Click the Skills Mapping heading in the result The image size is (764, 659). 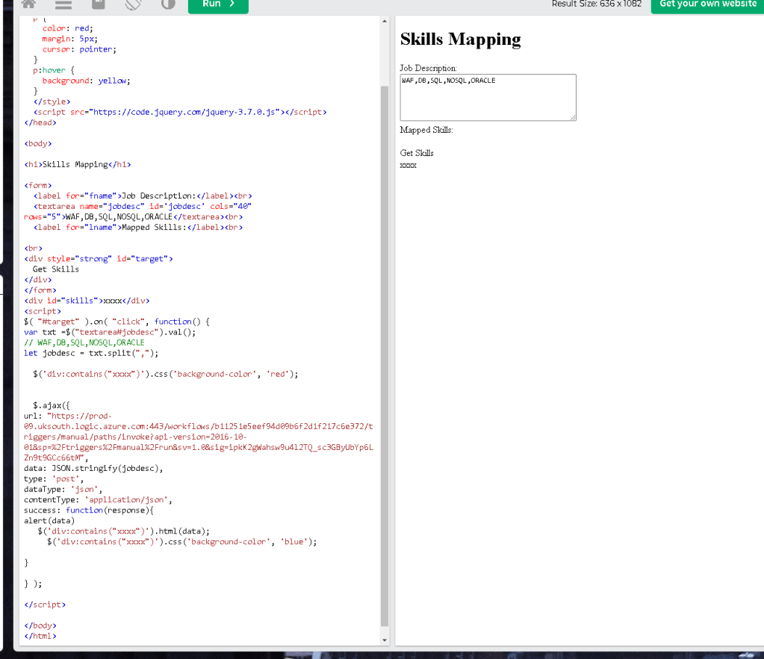click(x=461, y=39)
